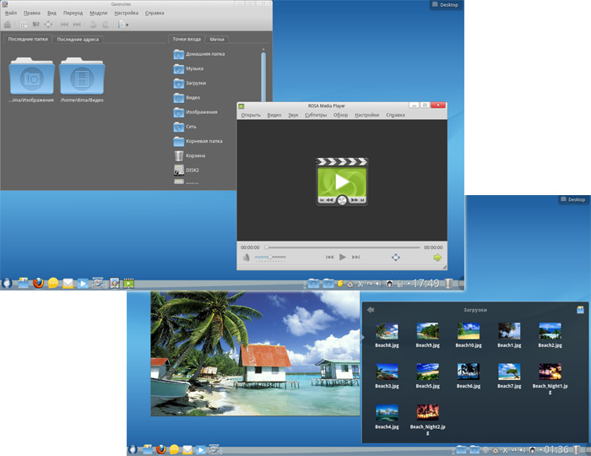Start playback with the media player play button
Viewport: 591px width, 456px height.
pyautogui.click(x=342, y=257)
